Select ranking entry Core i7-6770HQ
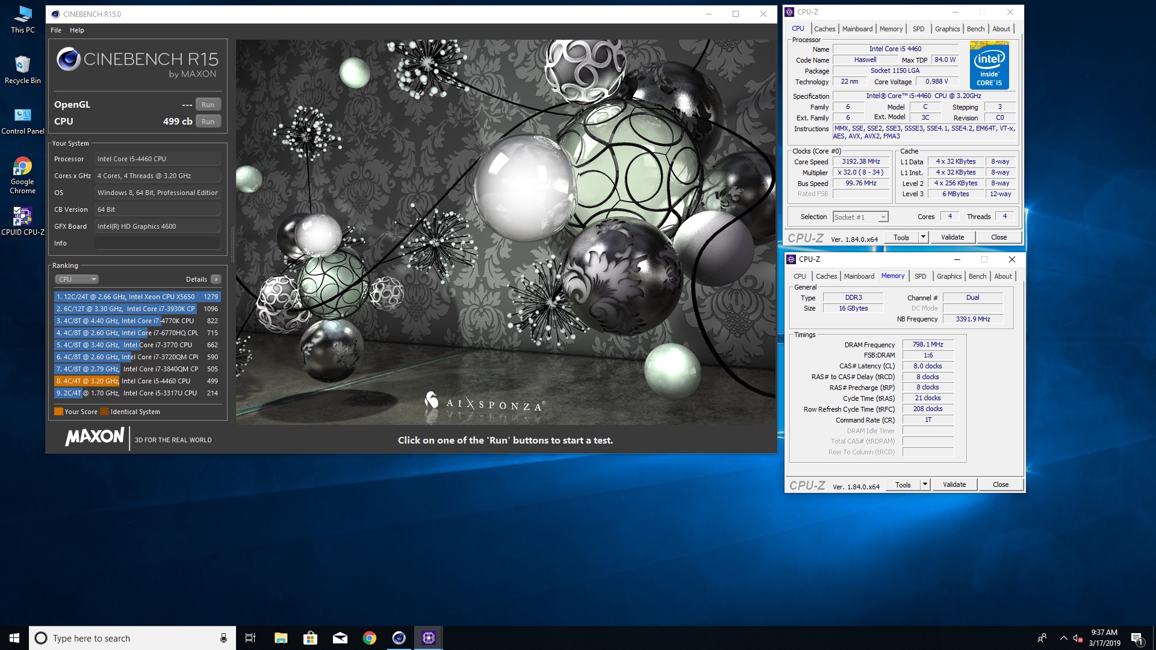 [x=137, y=333]
